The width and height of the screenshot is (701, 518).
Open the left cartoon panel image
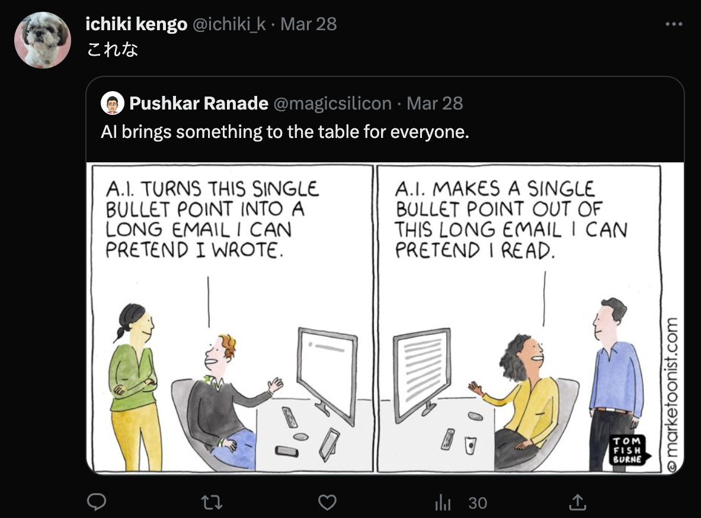(232, 318)
